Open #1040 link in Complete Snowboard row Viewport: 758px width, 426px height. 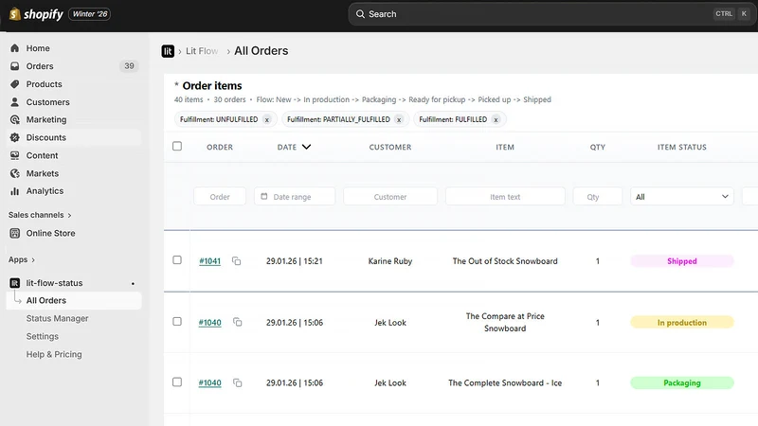(209, 383)
